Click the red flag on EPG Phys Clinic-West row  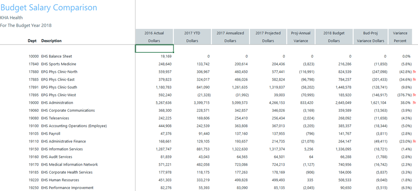point(414,95)
